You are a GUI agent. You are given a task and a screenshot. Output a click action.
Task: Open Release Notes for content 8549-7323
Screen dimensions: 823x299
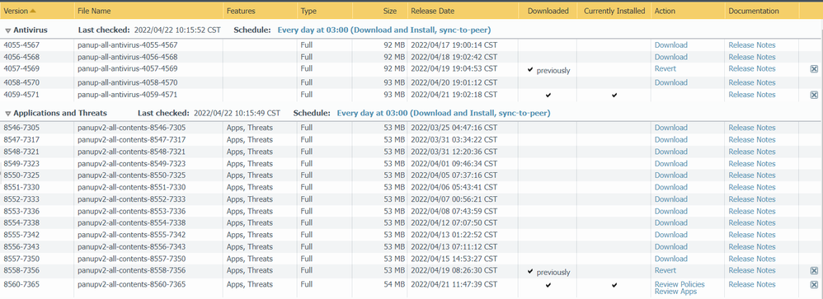(751, 164)
